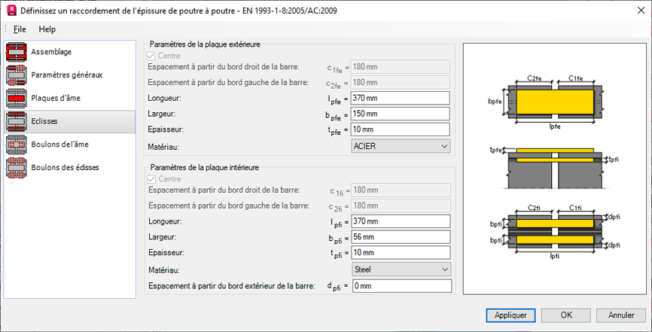The width and height of the screenshot is (652, 332).
Task: Click the plate diagram preview image
Action: click(555, 169)
